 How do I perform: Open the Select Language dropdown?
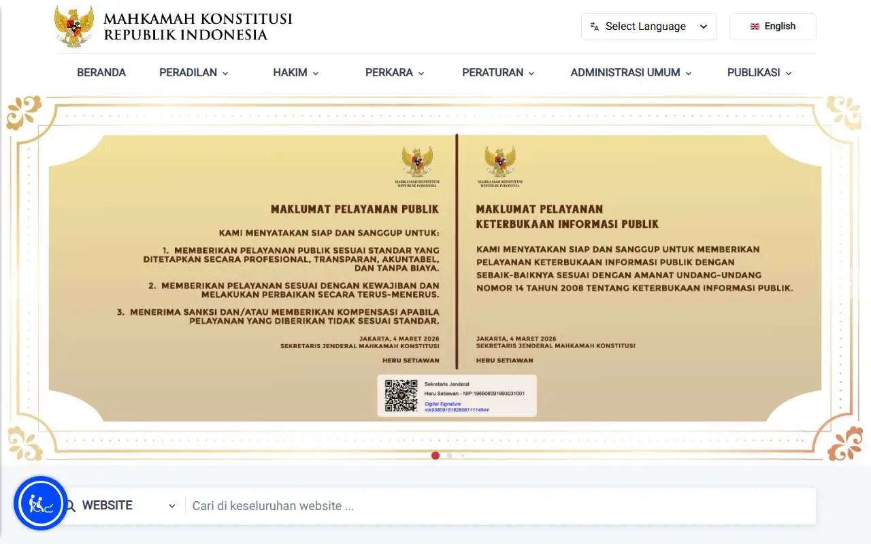point(649,27)
